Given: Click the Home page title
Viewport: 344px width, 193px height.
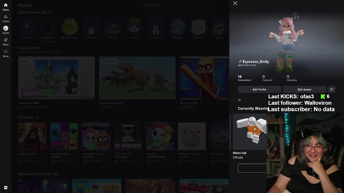Looking at the screenshot, I should point(24,5).
